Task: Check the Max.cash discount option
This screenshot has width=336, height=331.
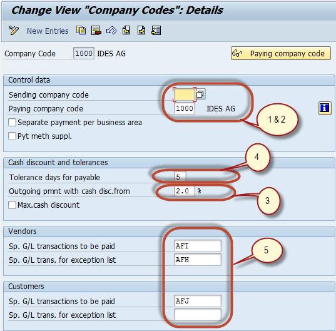Action: pos(12,205)
